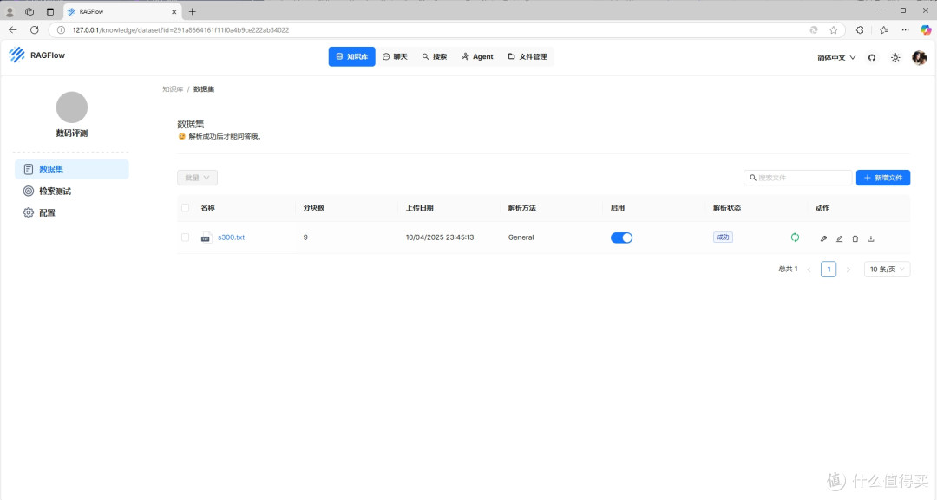Click the site information icon in address bar
937x500 pixels.
tap(61, 29)
